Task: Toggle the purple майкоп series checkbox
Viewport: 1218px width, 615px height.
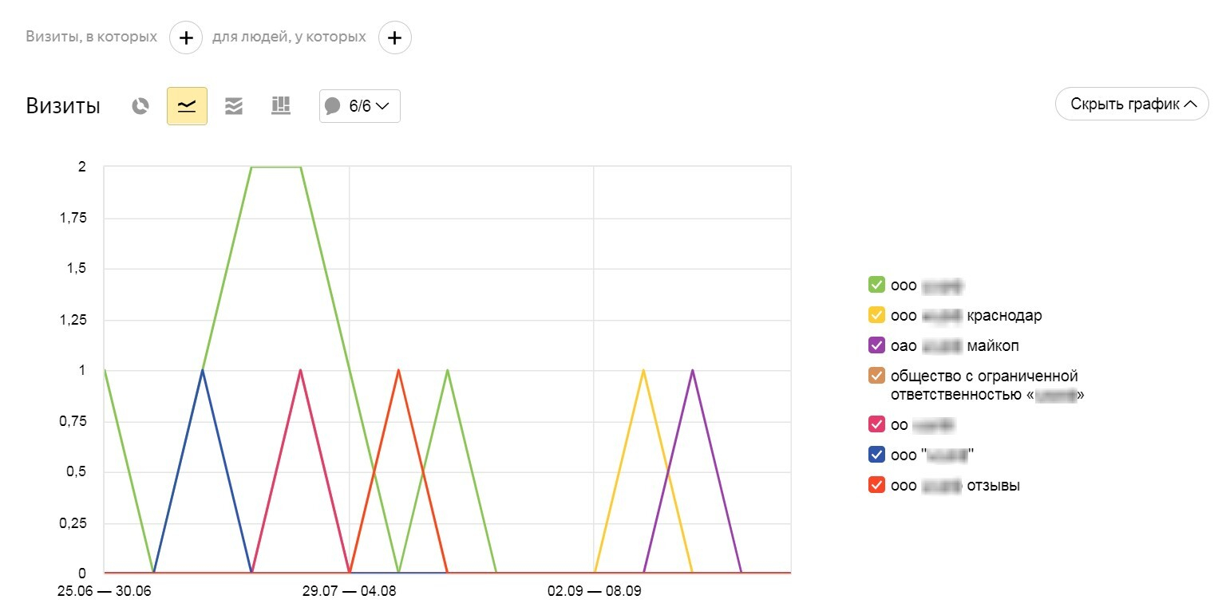Action: click(x=876, y=345)
